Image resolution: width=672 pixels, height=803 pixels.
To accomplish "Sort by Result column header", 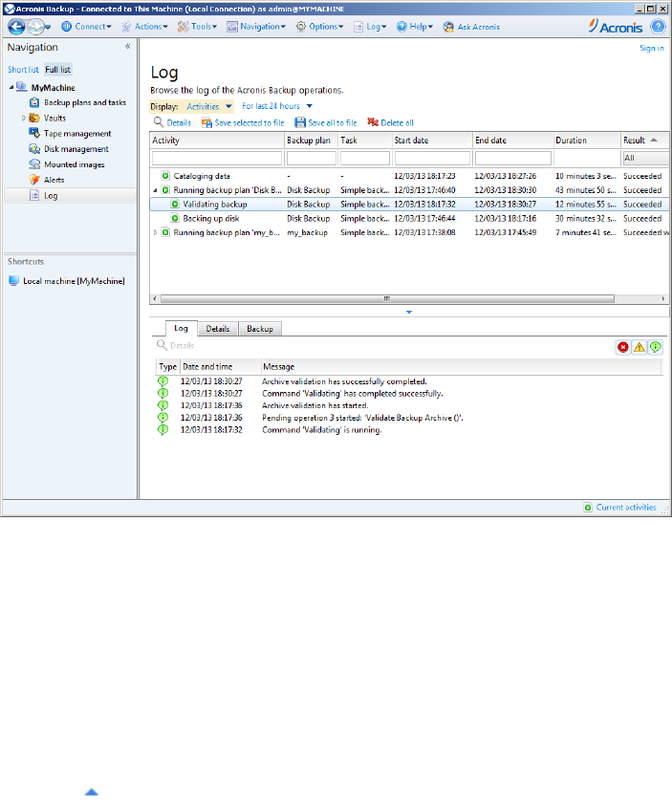I will pyautogui.click(x=645, y=141).
